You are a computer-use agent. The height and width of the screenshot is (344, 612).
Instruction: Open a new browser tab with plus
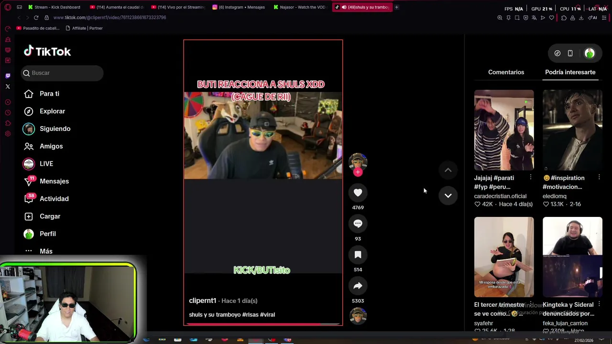(396, 7)
